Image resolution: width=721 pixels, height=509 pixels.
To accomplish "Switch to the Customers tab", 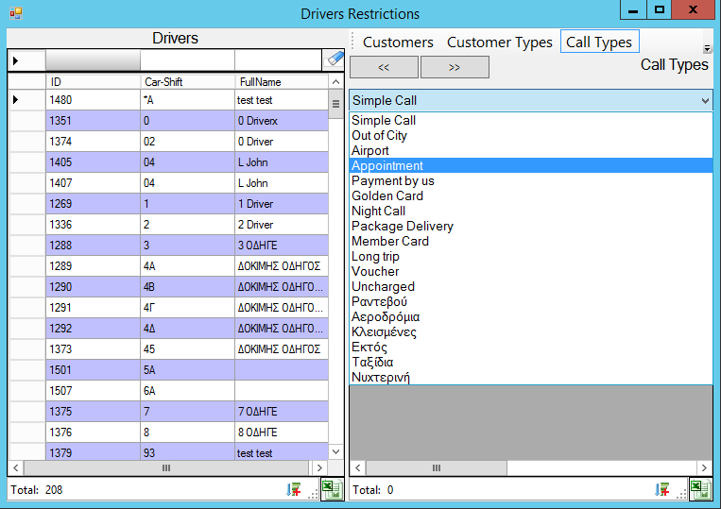I will pos(398,42).
